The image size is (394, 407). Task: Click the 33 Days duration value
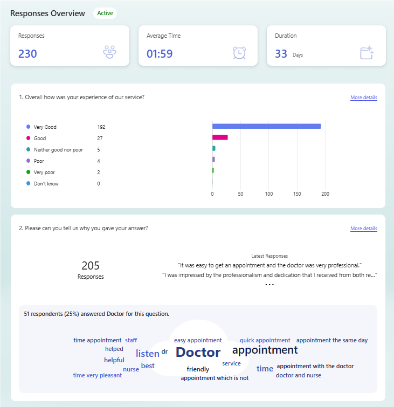288,54
